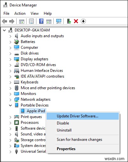Open the Help menu
128x162 pixels.
click(48, 13)
